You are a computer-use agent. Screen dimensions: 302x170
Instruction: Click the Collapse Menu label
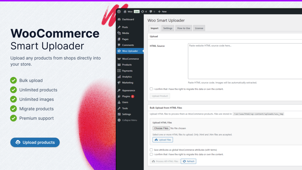[130, 120]
